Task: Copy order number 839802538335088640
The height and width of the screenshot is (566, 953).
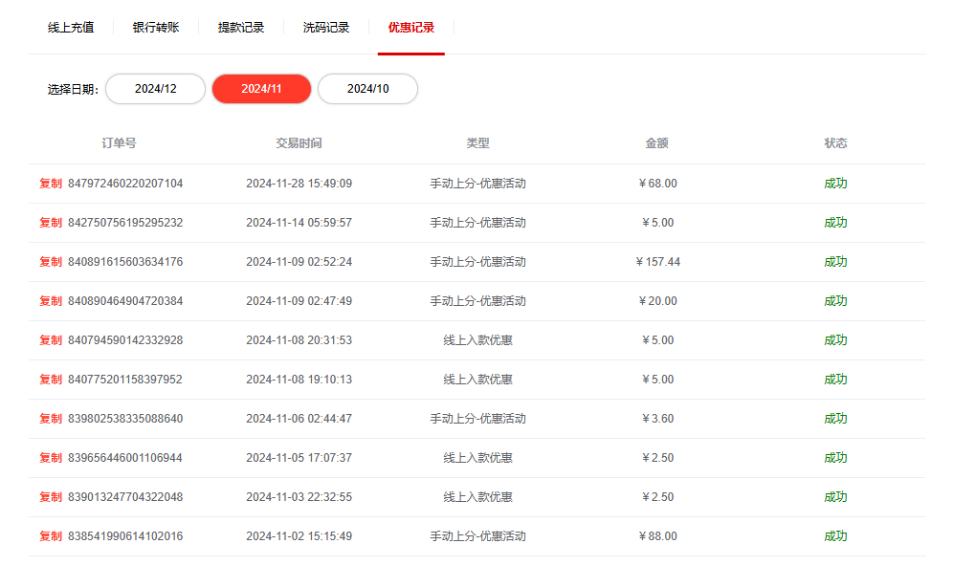Action: 51,419
